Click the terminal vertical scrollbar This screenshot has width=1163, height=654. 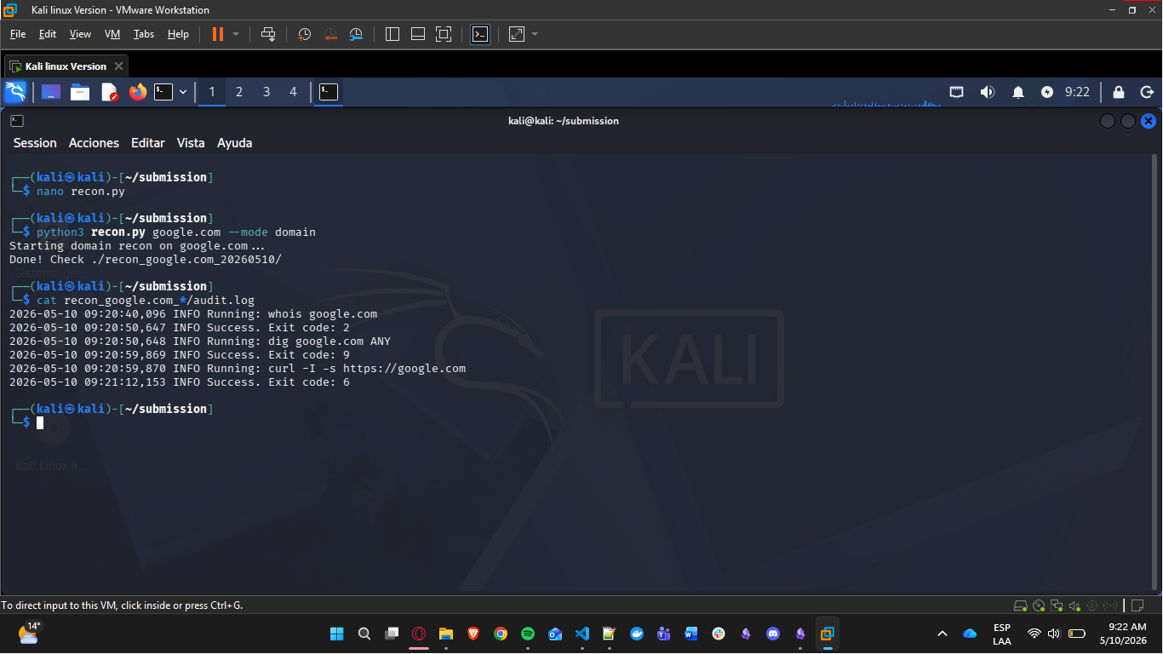point(1154,370)
